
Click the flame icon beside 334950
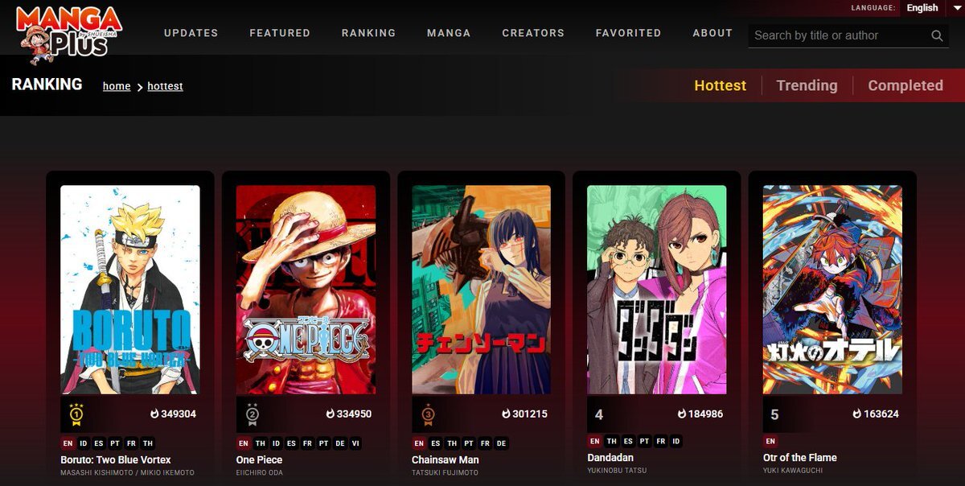tap(330, 414)
